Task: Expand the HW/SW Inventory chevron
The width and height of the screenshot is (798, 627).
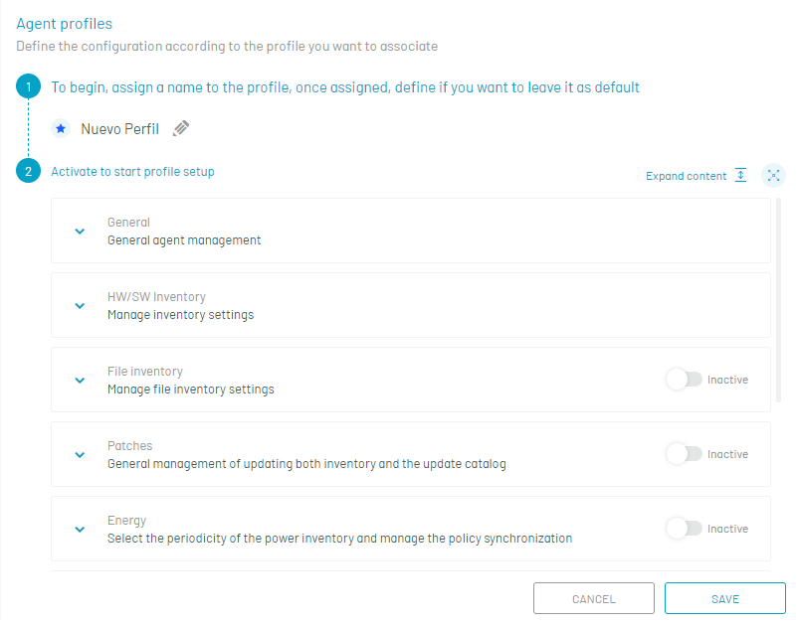Action: tap(80, 306)
